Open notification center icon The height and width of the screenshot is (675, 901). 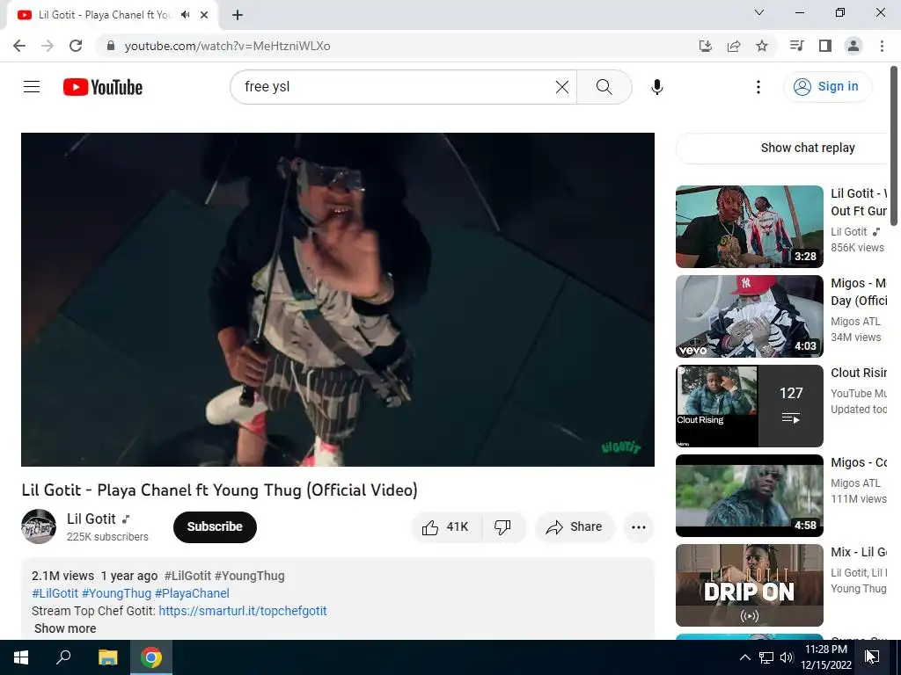872,657
